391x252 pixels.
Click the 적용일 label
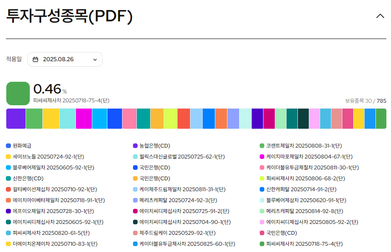(x=14, y=59)
